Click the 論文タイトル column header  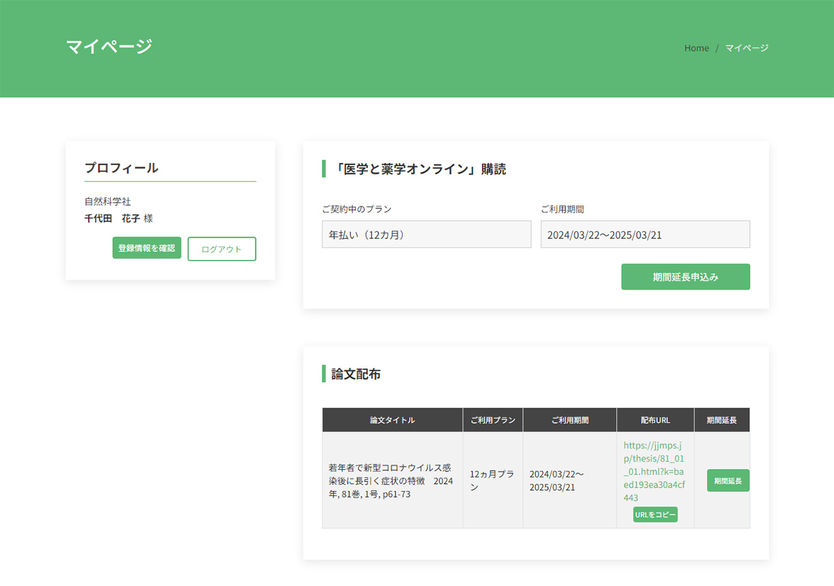(x=392, y=420)
